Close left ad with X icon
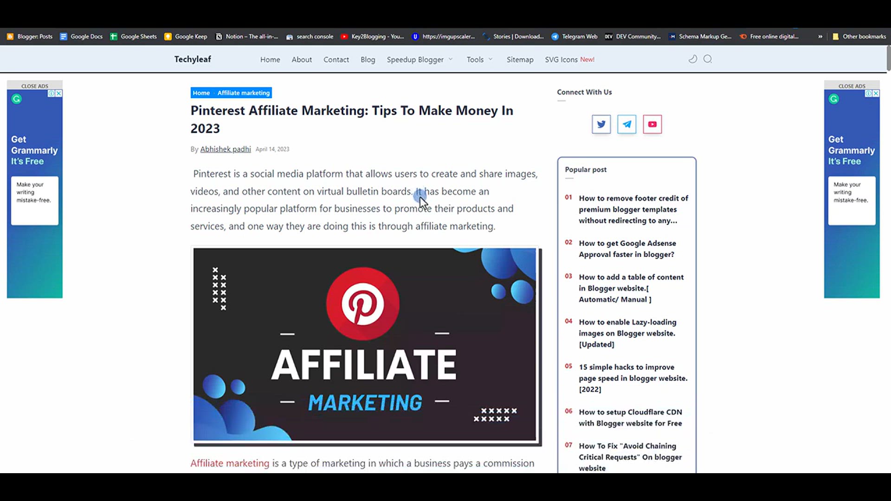 pos(58,93)
